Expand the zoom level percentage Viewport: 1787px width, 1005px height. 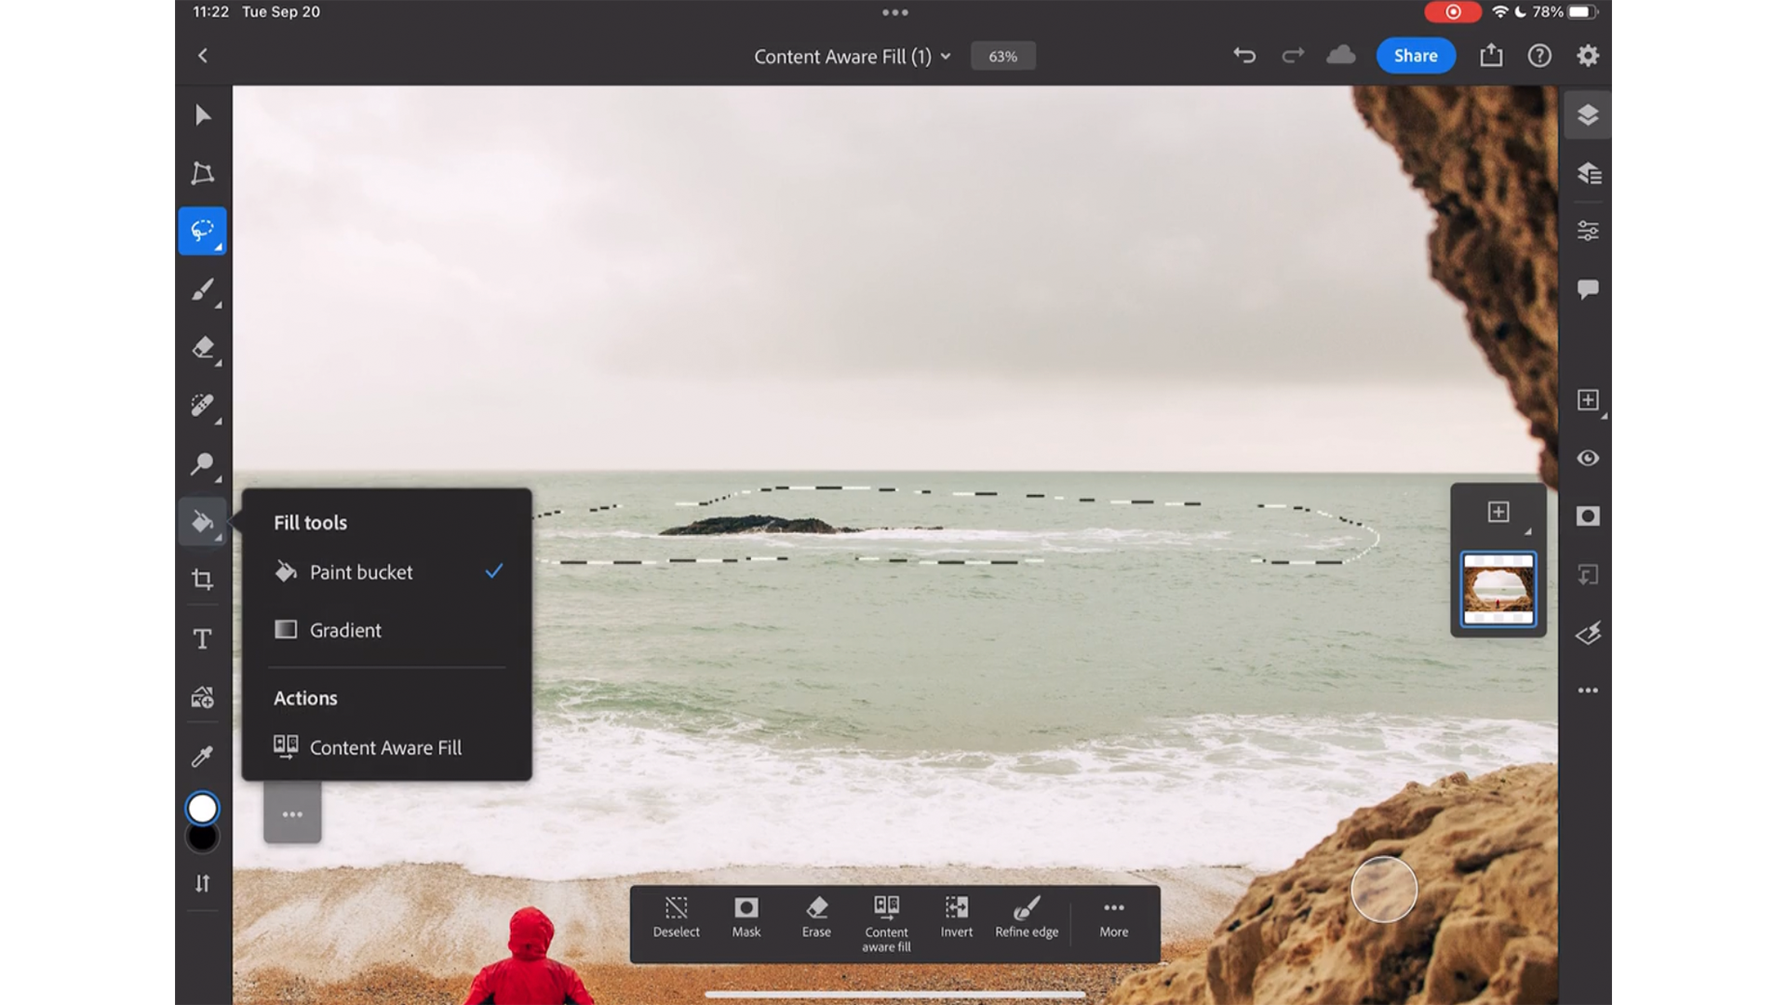tap(1002, 55)
